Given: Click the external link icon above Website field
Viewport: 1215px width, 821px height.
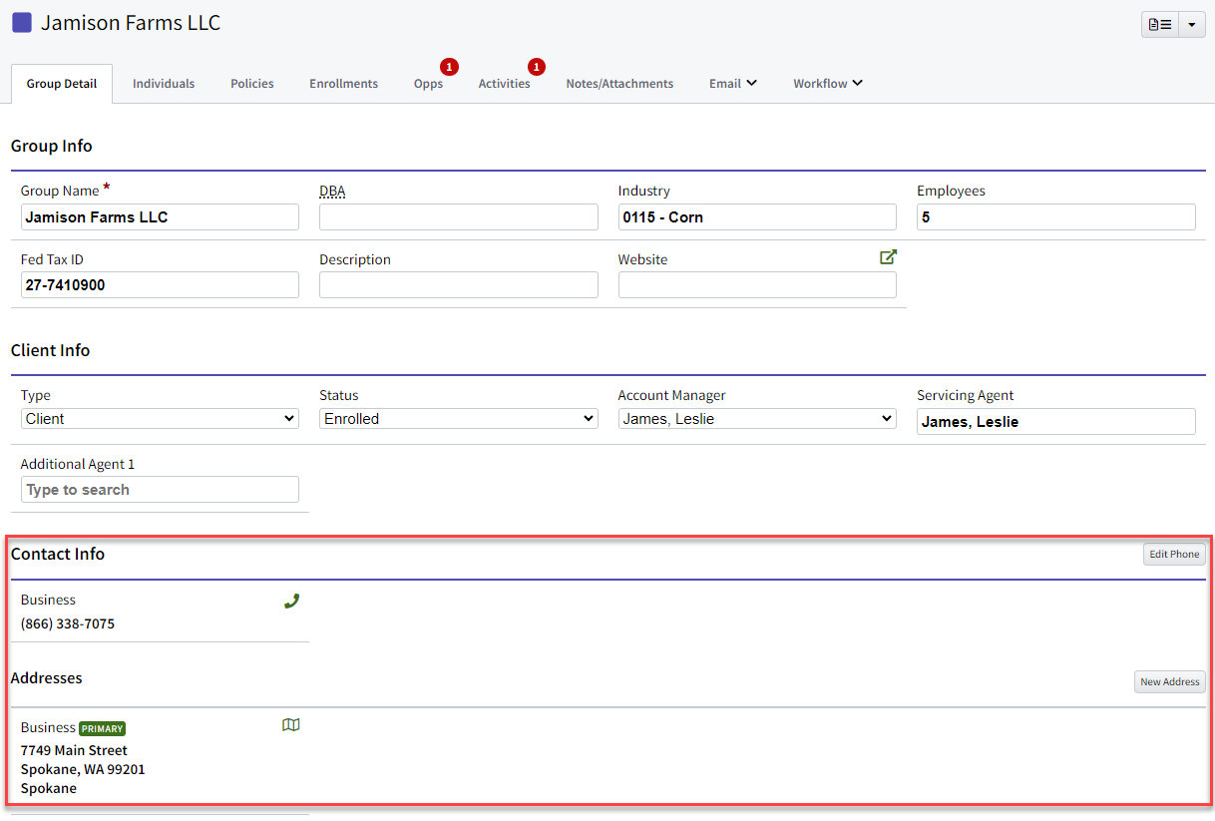Looking at the screenshot, I should coord(888,256).
